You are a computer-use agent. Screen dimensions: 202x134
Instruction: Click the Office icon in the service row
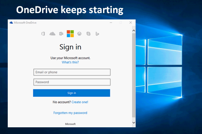[43, 34]
